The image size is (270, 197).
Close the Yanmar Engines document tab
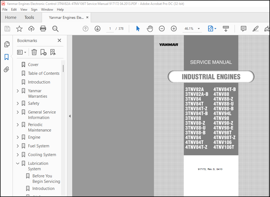point(87,17)
